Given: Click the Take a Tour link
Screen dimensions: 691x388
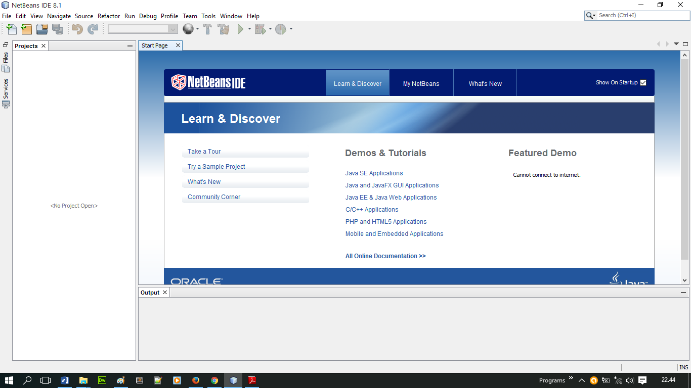Looking at the screenshot, I should [x=204, y=152].
